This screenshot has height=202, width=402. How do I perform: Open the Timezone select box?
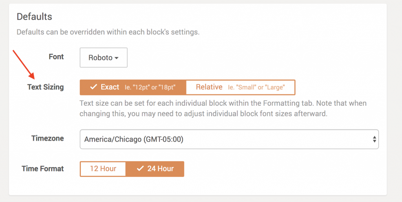point(229,139)
